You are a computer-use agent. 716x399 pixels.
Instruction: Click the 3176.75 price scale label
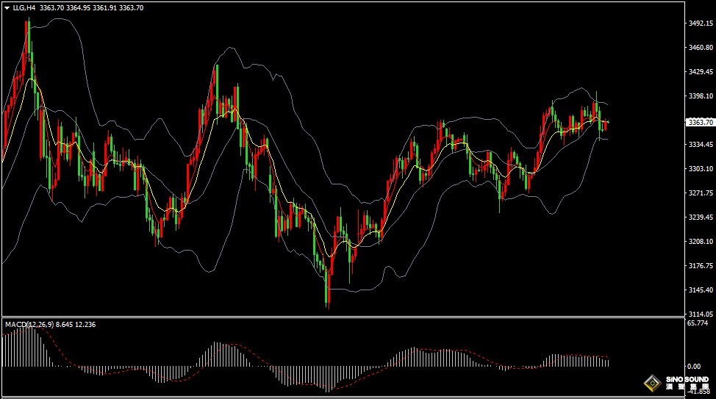click(x=700, y=265)
